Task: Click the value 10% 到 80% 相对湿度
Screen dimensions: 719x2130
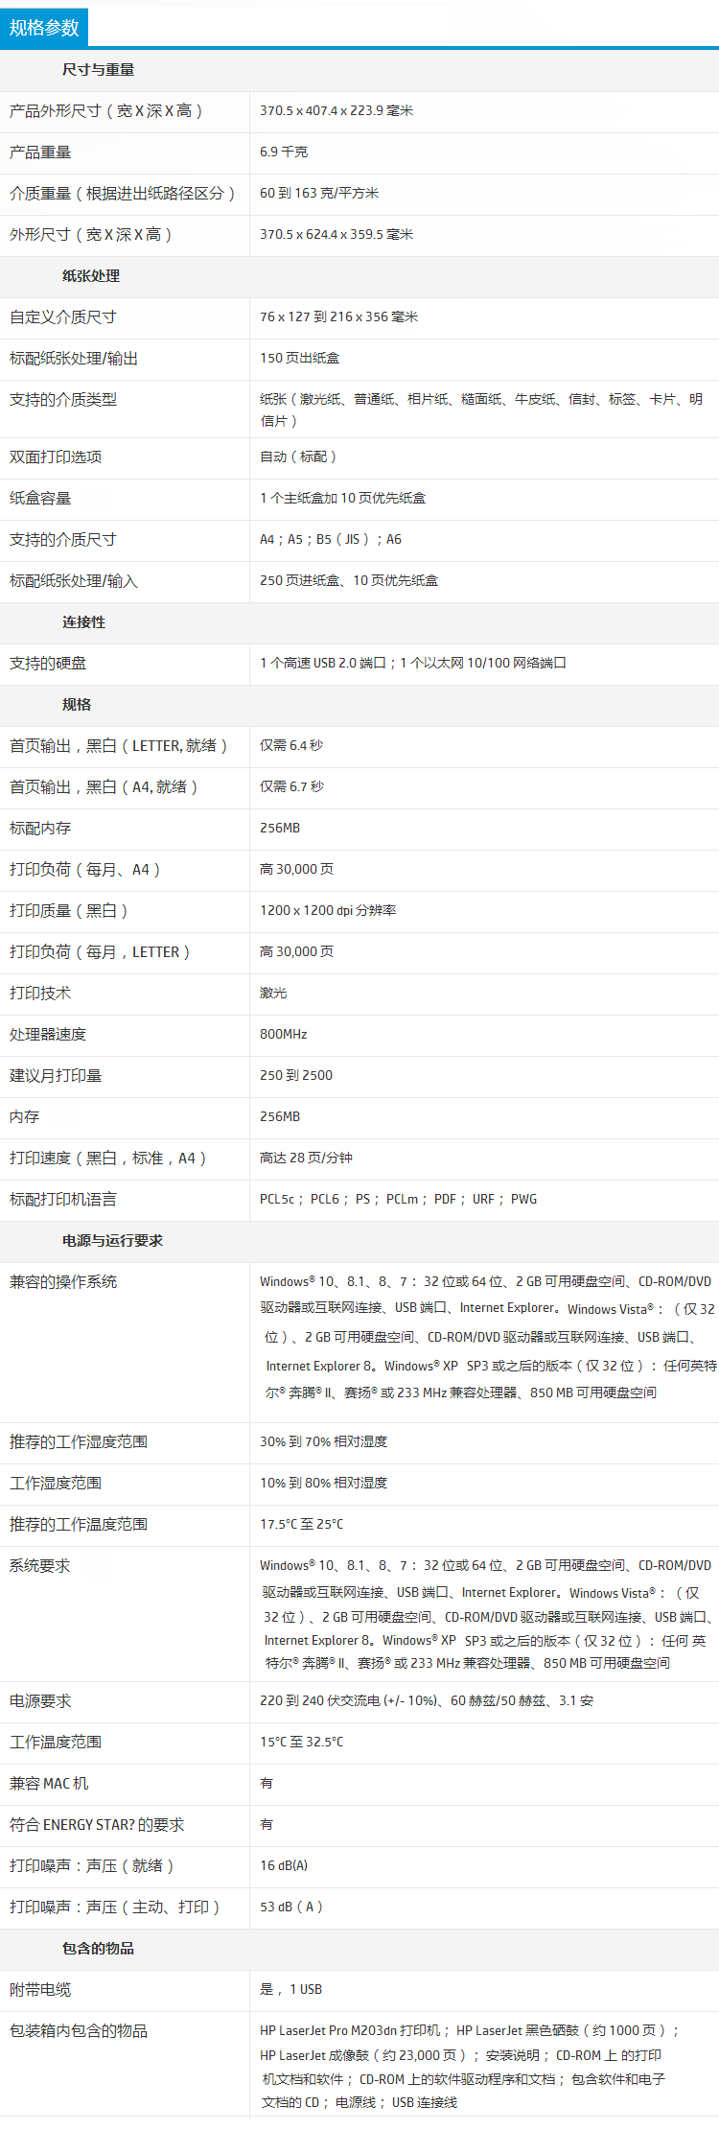Action: (x=324, y=1484)
